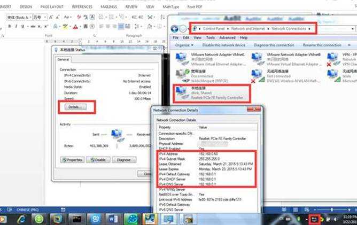
Task: Toggle Italic formatting in Word ribbon
Action: 16,27
